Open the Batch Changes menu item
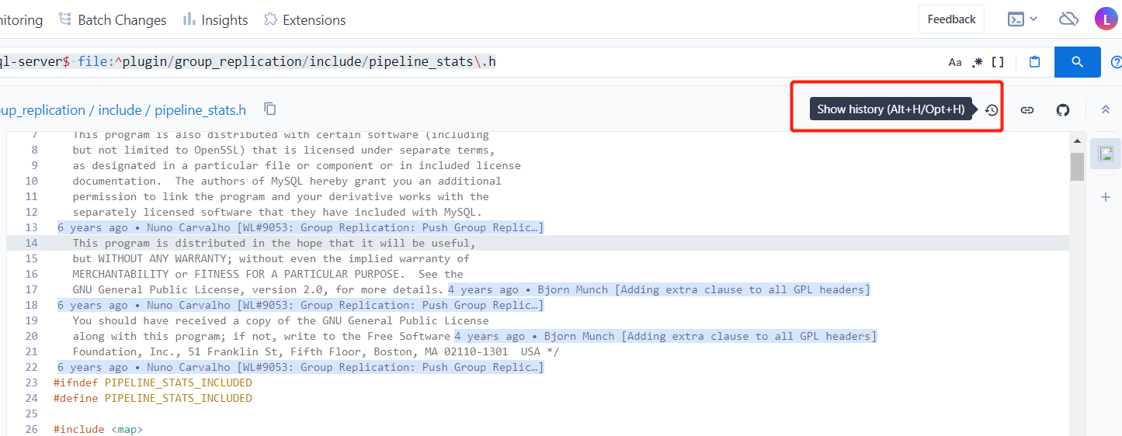This screenshot has height=436, width=1122. (113, 20)
